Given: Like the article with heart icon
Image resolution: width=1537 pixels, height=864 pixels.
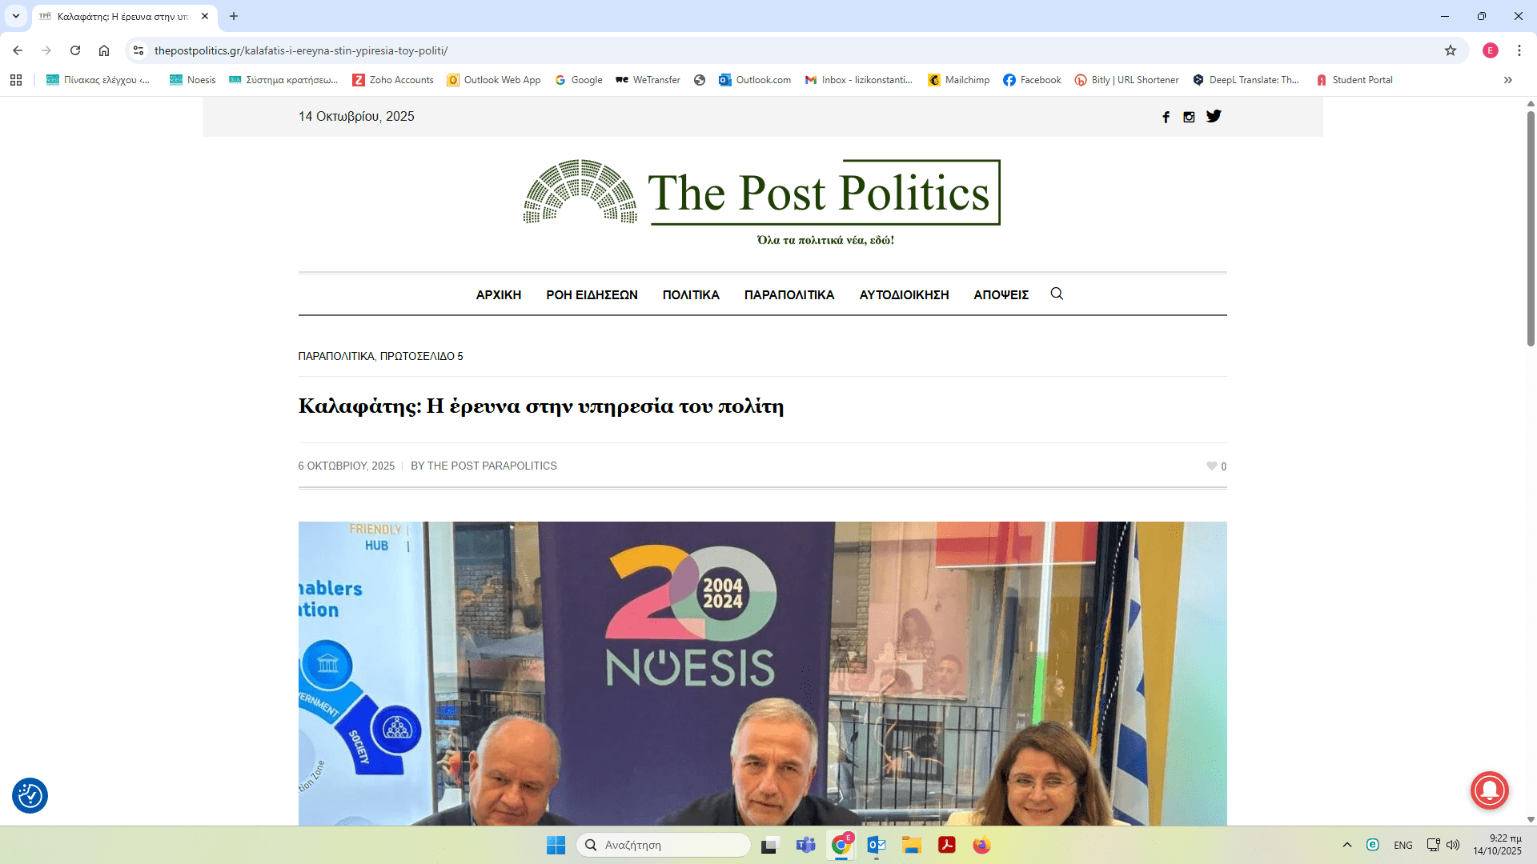Looking at the screenshot, I should [1211, 466].
